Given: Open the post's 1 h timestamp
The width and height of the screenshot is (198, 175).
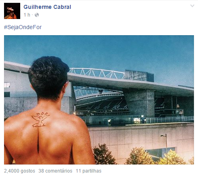Looking at the screenshot, I should tap(27, 15).
